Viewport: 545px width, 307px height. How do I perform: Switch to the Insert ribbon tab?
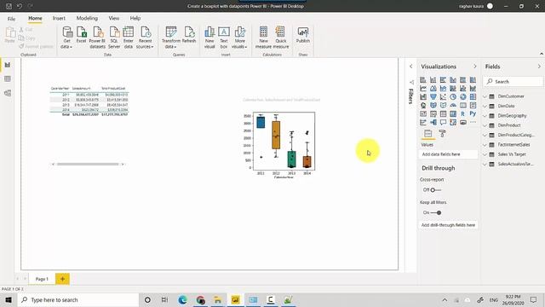(59, 19)
